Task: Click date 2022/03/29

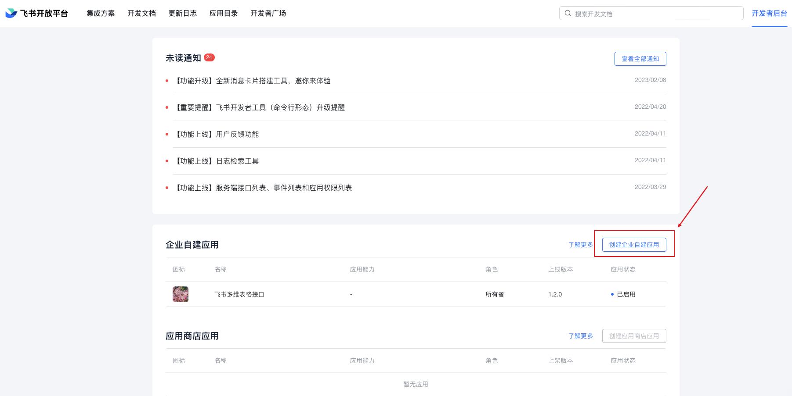Action: pos(650,187)
